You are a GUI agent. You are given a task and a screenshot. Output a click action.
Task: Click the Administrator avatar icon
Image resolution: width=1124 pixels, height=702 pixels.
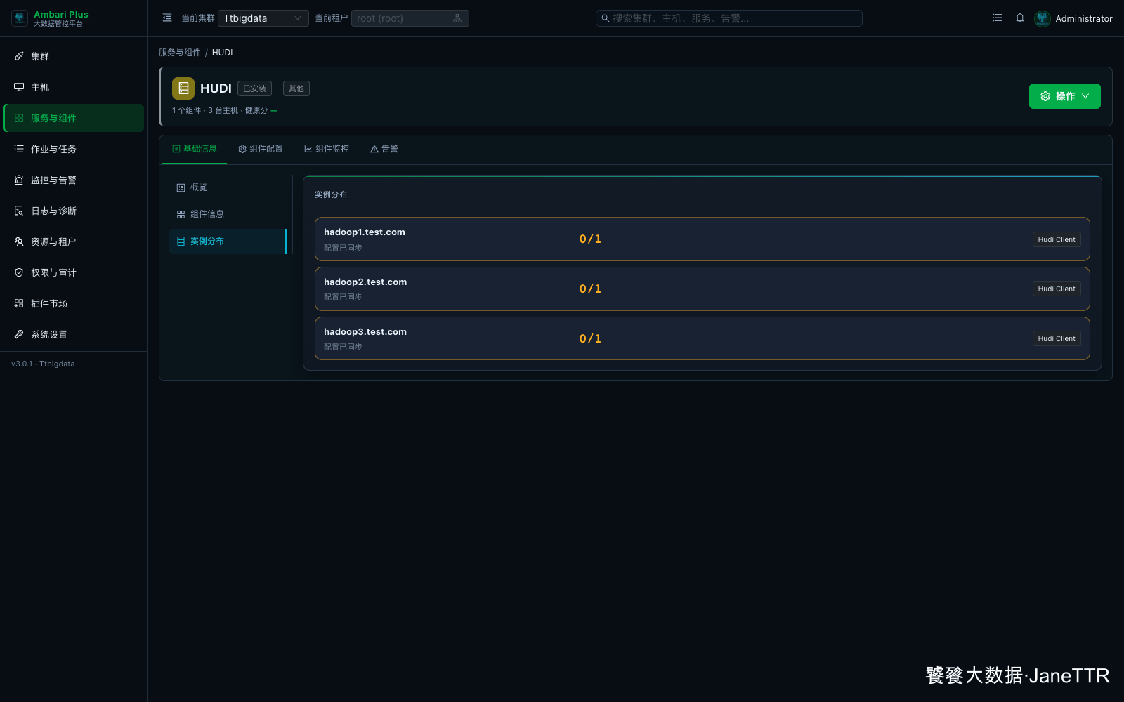click(x=1043, y=18)
